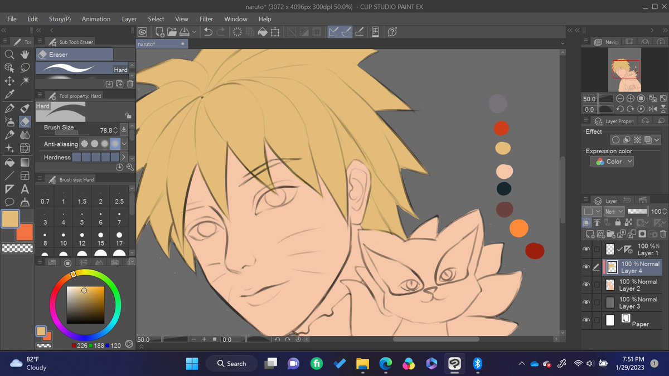Open CLIP STUDIO support help icon
This screenshot has height=376, width=669.
(x=392, y=32)
